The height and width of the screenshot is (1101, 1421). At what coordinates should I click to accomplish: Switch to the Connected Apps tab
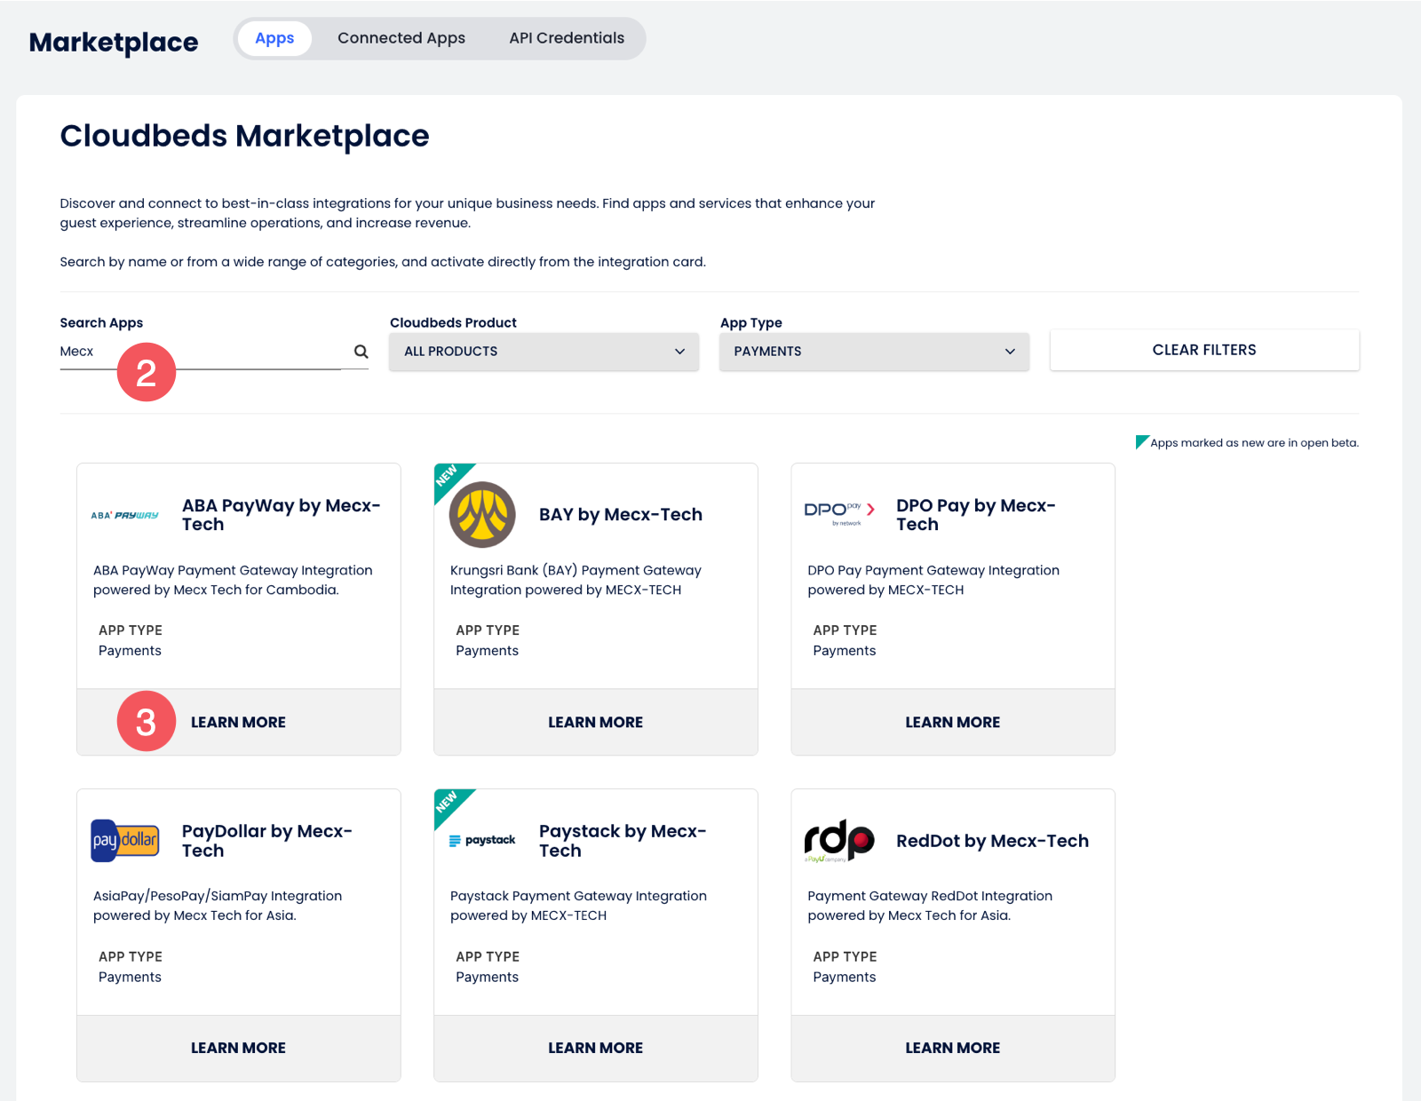click(401, 38)
